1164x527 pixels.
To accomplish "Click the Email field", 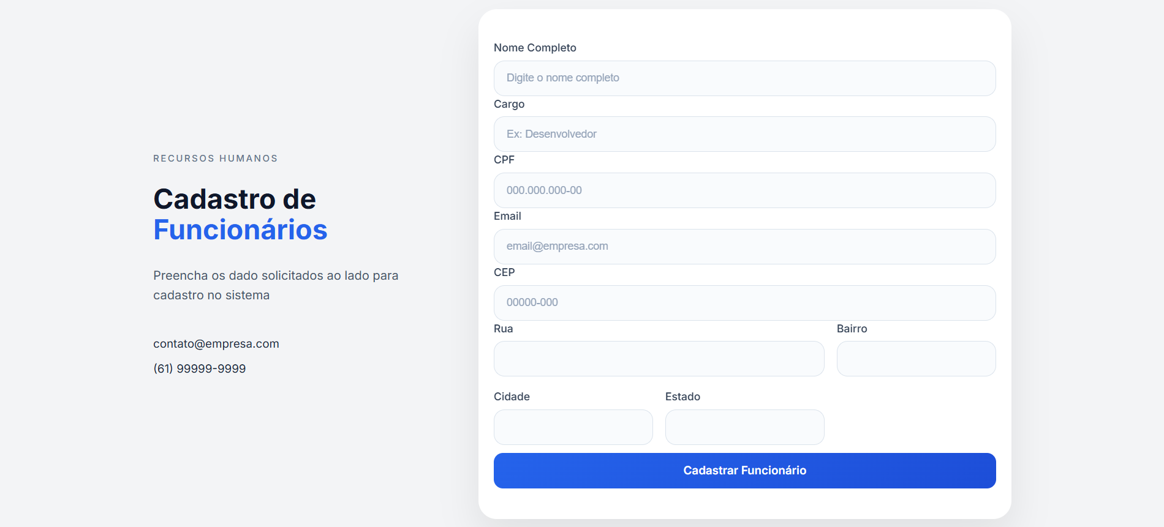I will point(744,247).
